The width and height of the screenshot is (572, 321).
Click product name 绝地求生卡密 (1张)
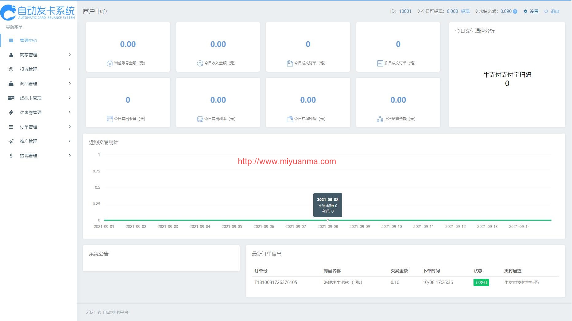343,282
